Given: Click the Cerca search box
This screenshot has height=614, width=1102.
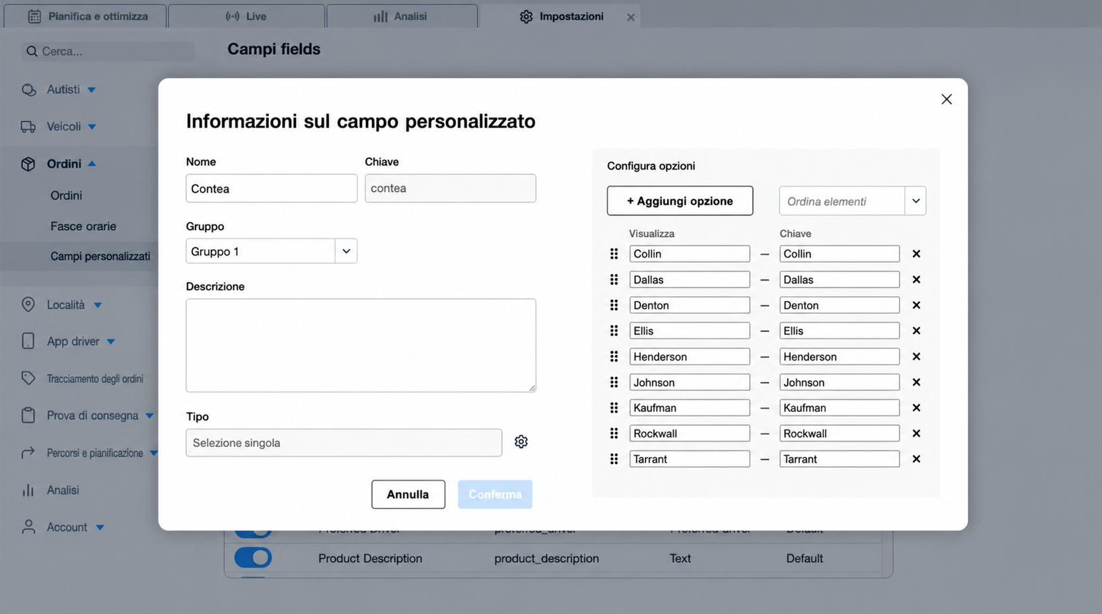Looking at the screenshot, I should (x=108, y=51).
